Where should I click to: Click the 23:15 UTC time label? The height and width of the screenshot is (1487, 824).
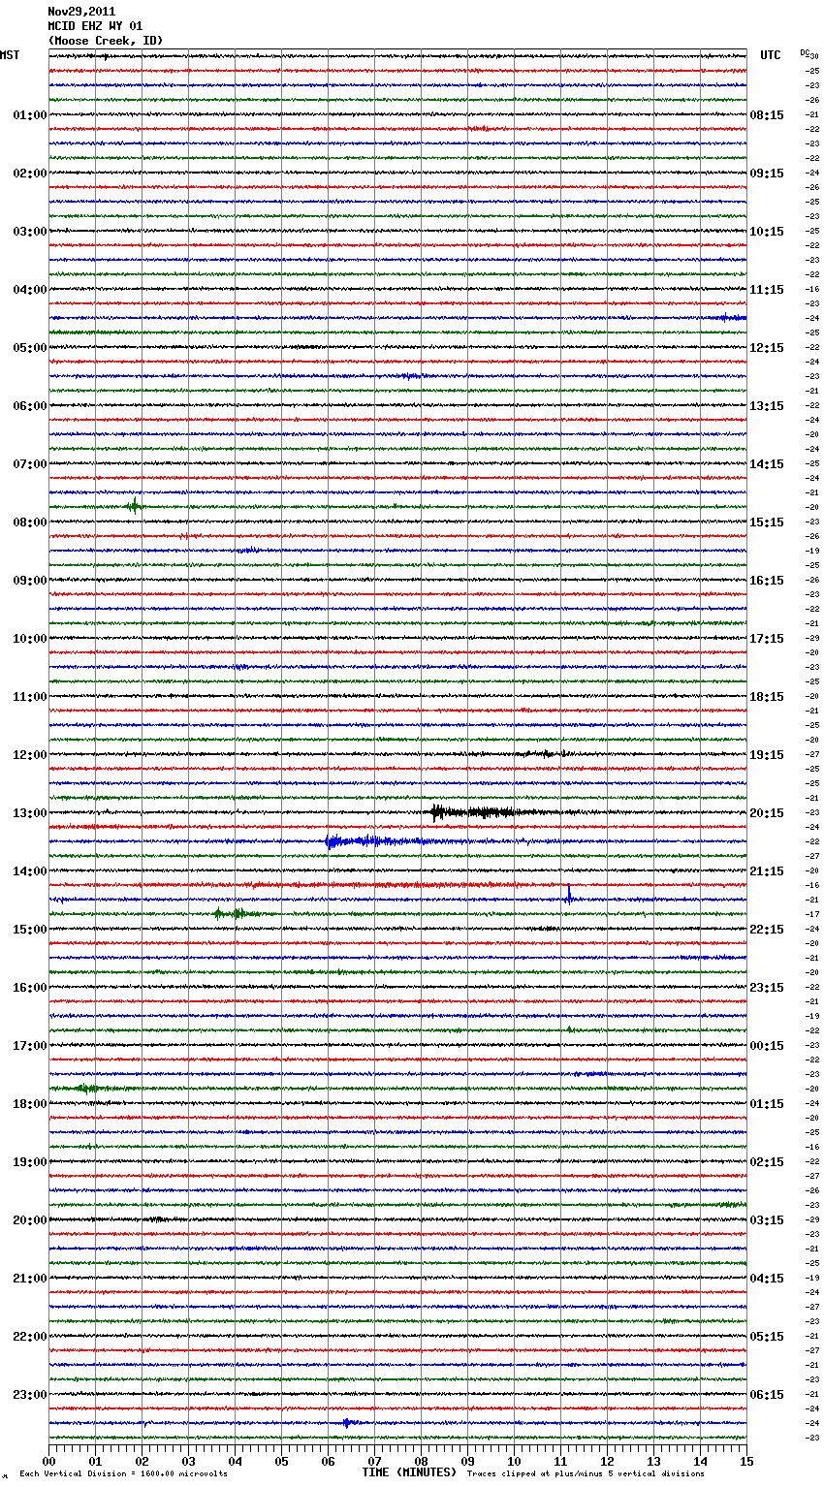pos(767,988)
